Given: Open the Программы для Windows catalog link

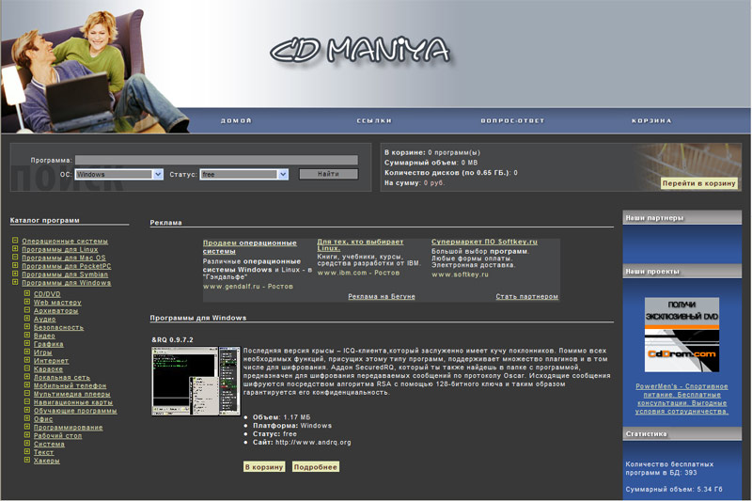Looking at the screenshot, I should click(66, 283).
